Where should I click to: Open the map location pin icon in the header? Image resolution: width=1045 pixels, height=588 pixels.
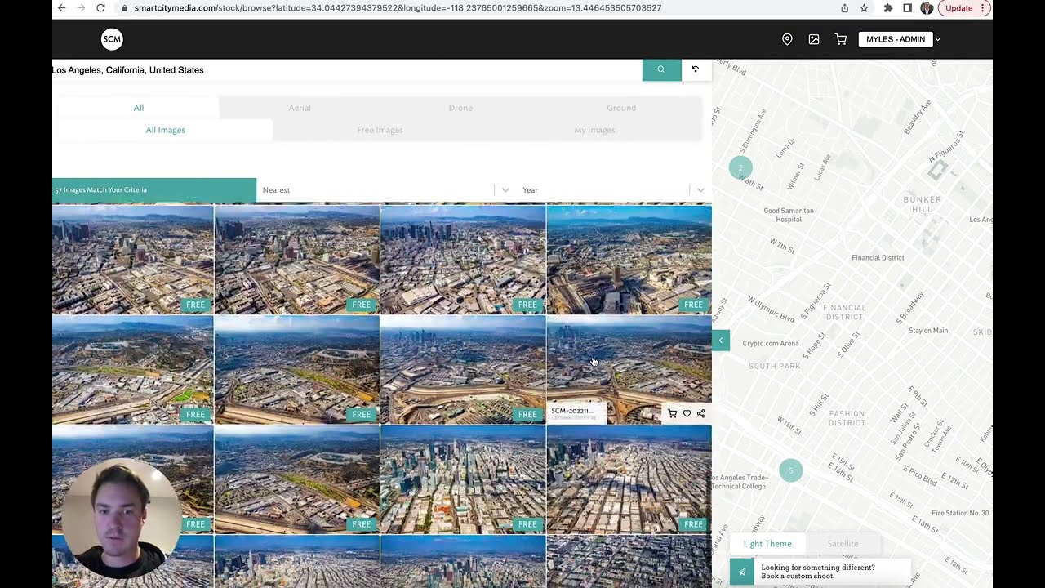click(787, 39)
